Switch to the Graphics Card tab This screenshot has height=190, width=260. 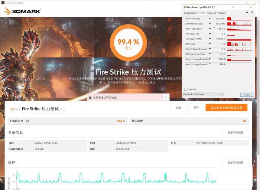(x=190, y=13)
